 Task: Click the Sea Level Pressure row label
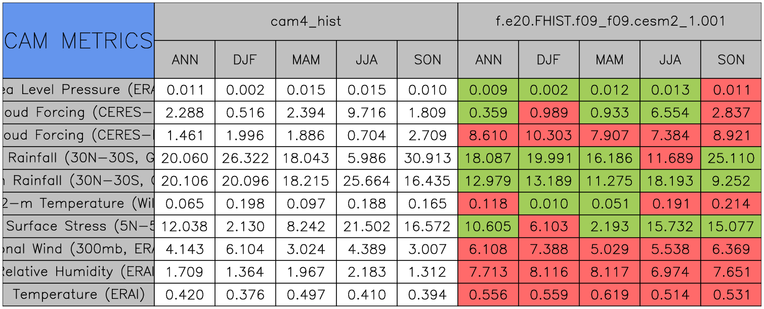tap(78, 90)
